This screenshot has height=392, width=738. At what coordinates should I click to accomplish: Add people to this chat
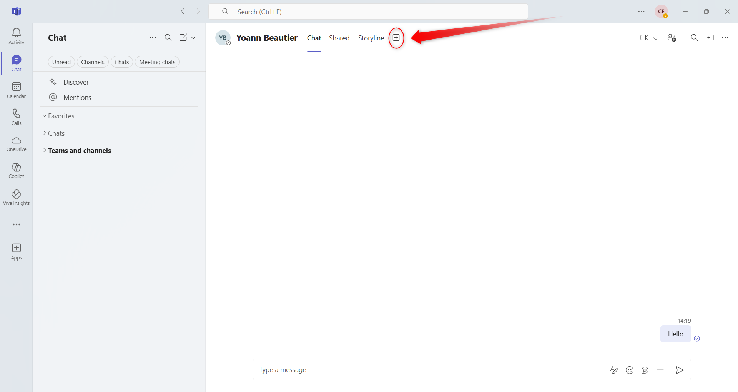point(672,38)
